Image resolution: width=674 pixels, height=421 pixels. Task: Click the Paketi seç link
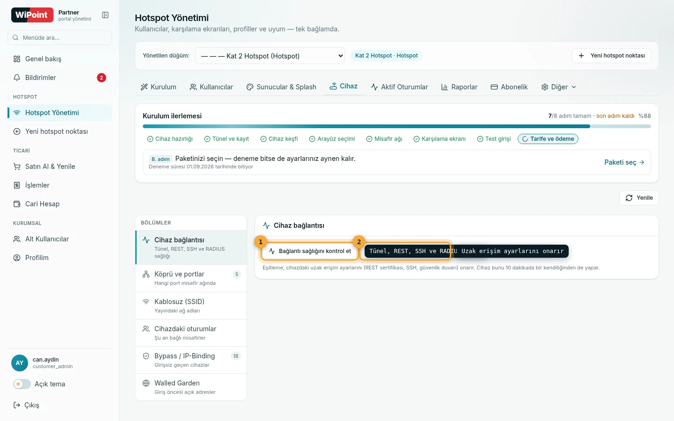click(x=624, y=162)
